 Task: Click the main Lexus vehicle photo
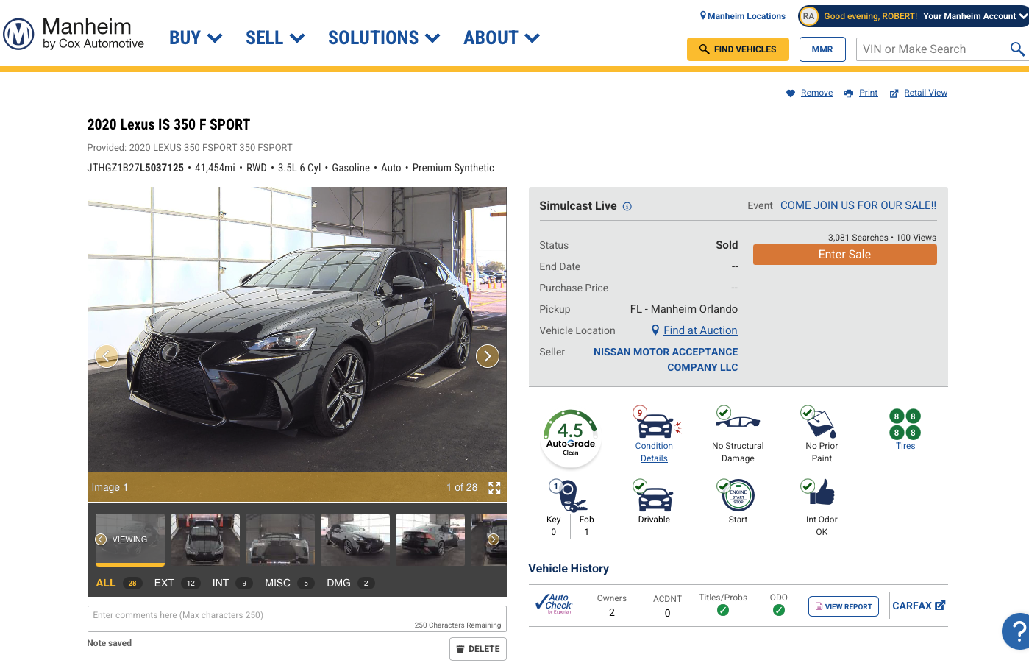click(297, 330)
